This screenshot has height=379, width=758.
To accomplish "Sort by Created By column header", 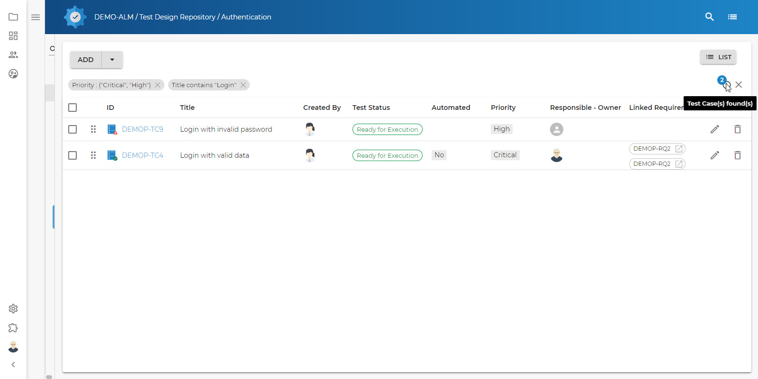I will click(x=322, y=108).
